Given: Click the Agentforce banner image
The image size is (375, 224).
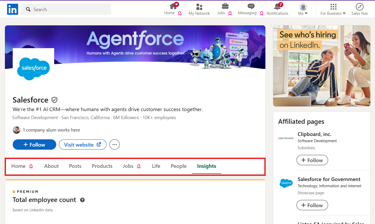Looking at the screenshot, I should point(135,47).
